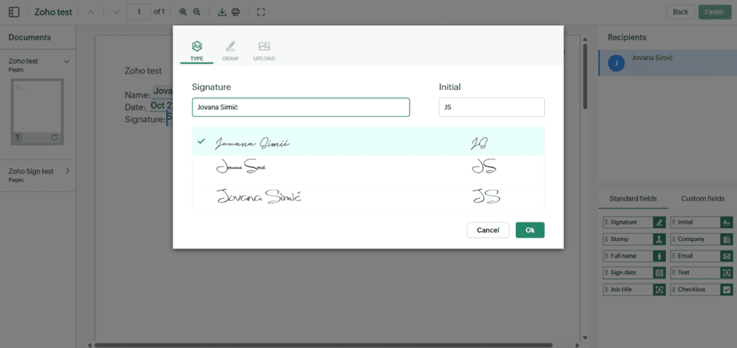Click the Initial text field

[491, 107]
